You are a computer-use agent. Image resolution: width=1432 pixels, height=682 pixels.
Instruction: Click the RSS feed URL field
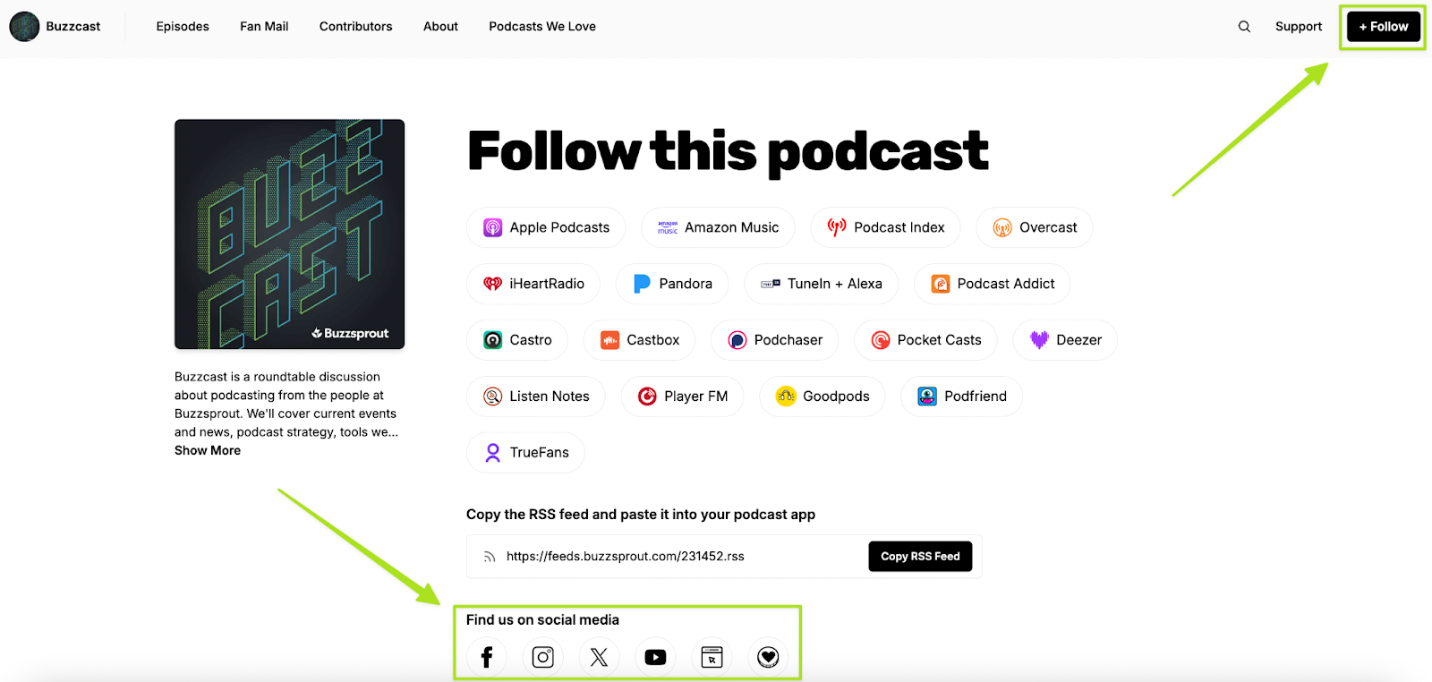point(662,557)
